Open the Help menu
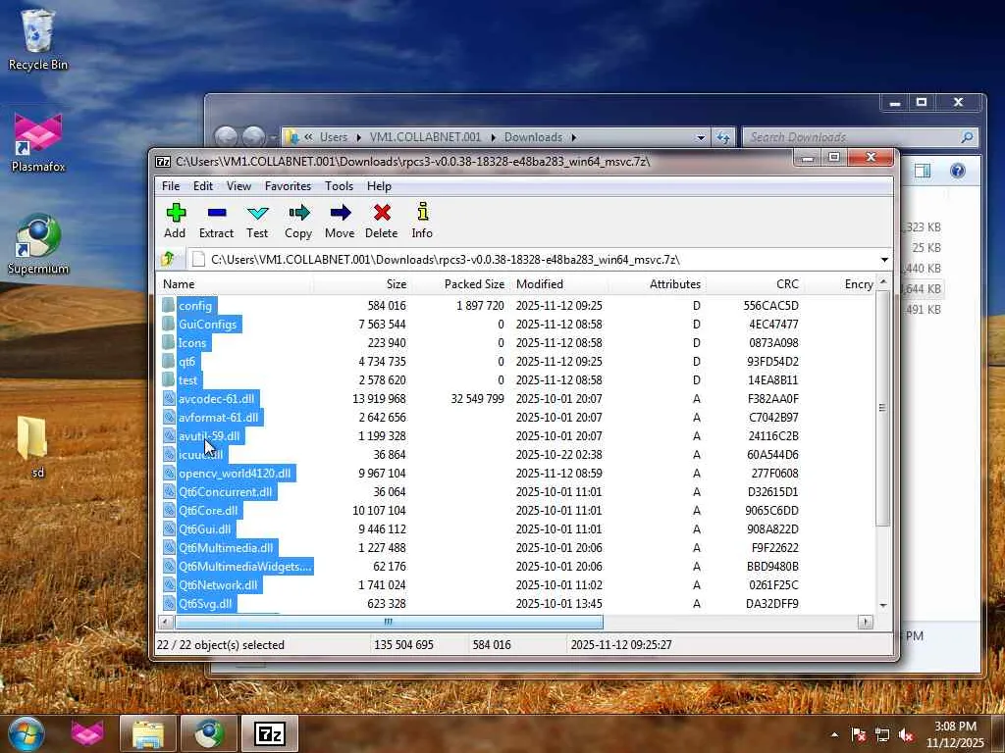This screenshot has width=1005, height=753. [x=379, y=185]
